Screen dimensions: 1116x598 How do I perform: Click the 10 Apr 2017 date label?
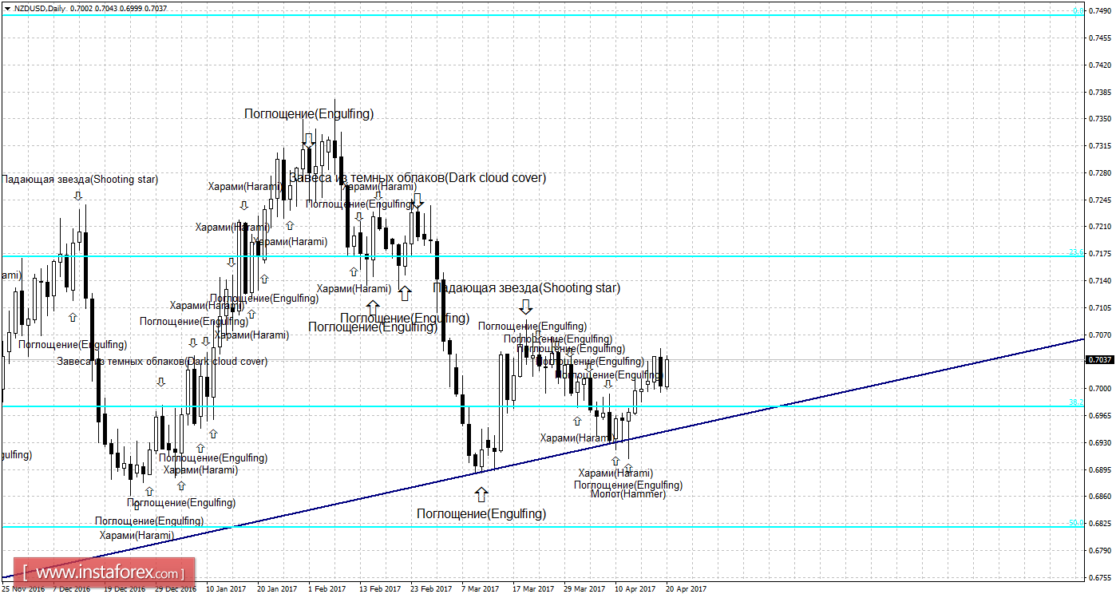635,589
